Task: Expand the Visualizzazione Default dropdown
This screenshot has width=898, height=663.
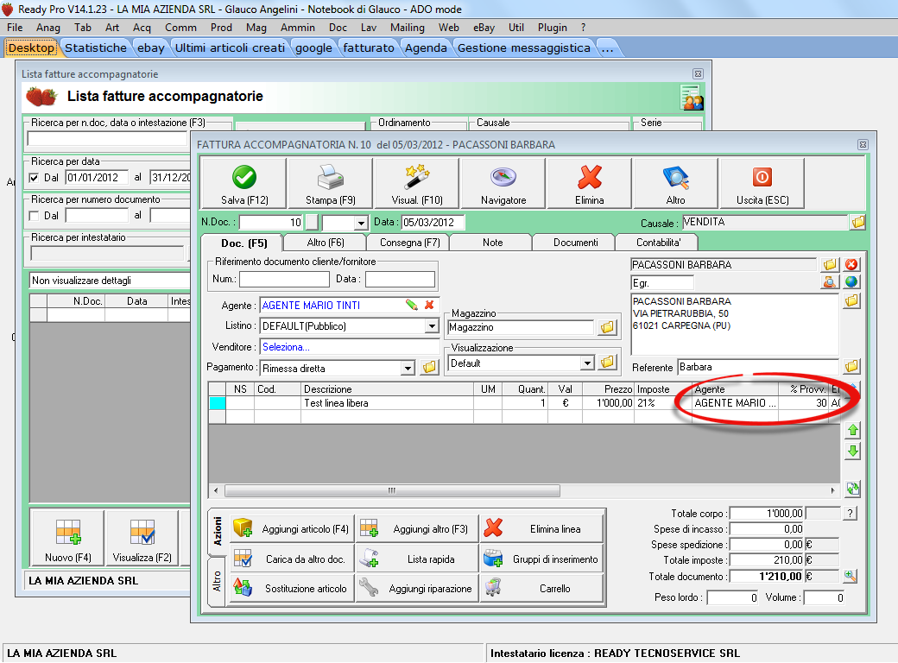Action: tap(587, 363)
